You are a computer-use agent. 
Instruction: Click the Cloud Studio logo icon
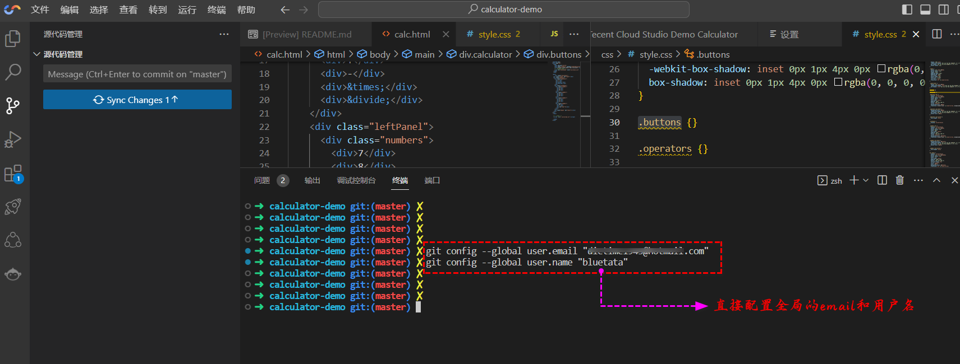click(12, 10)
